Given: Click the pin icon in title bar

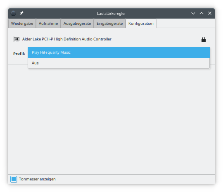Looking at the screenshot, I should click(x=21, y=13).
